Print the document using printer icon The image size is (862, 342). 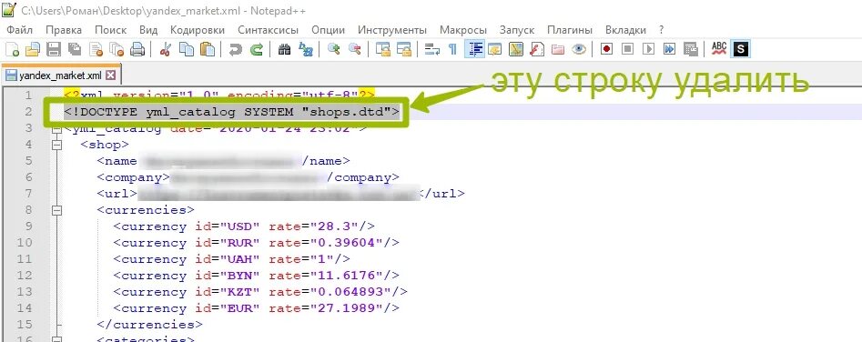point(137,49)
